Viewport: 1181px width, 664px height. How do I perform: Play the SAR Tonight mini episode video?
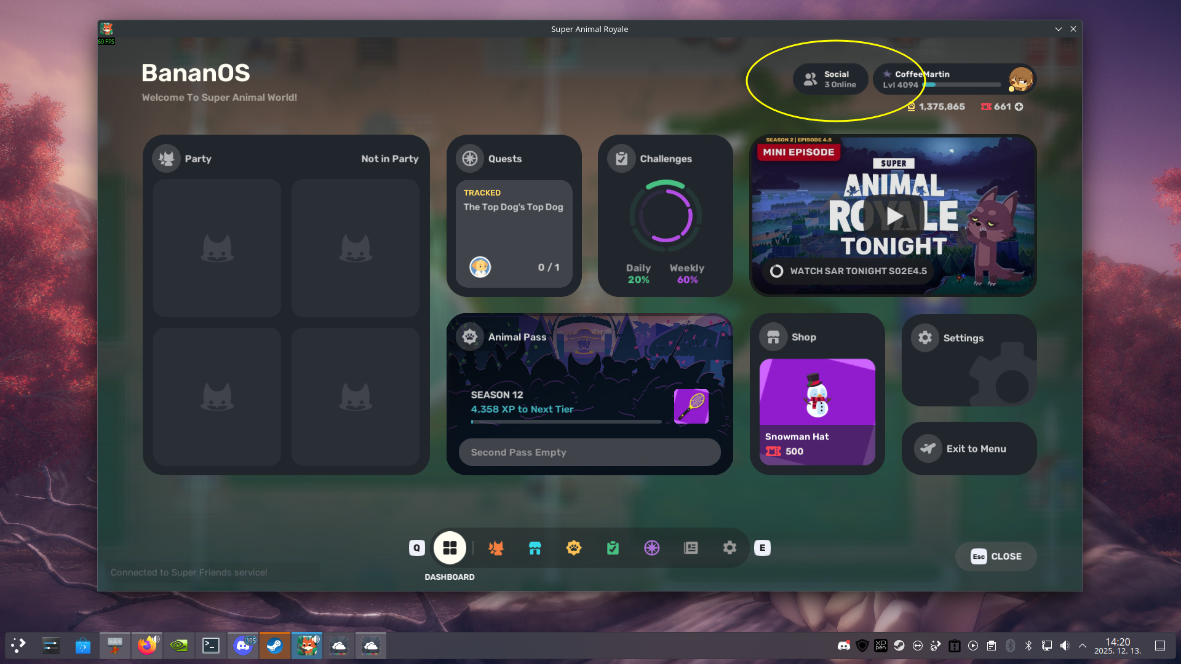pos(894,216)
